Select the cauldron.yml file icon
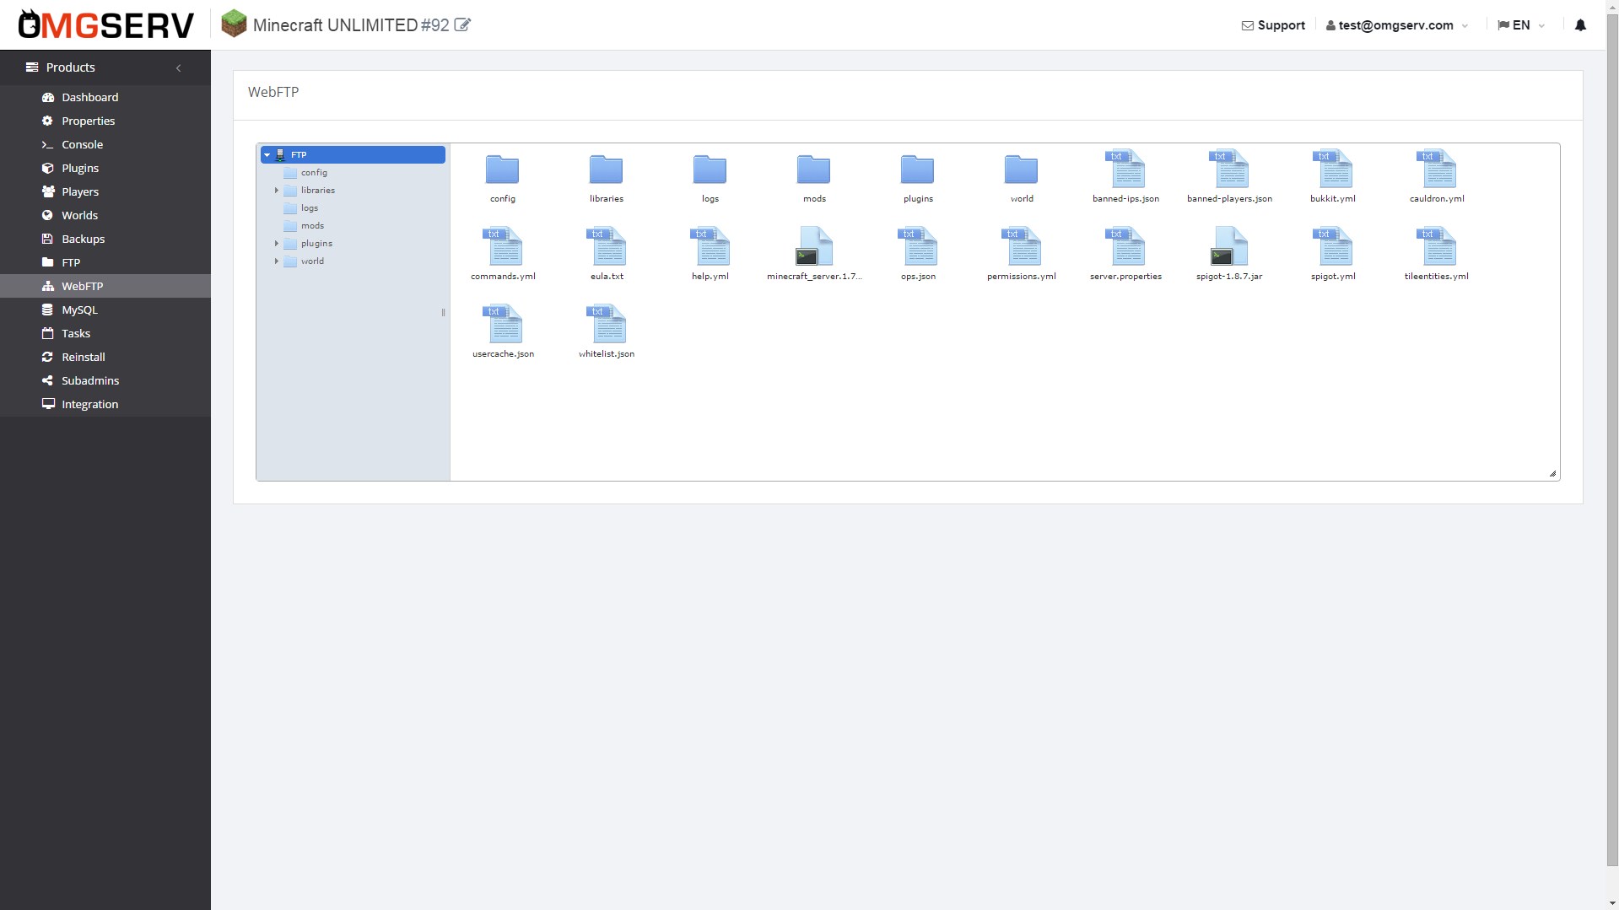 tap(1437, 169)
